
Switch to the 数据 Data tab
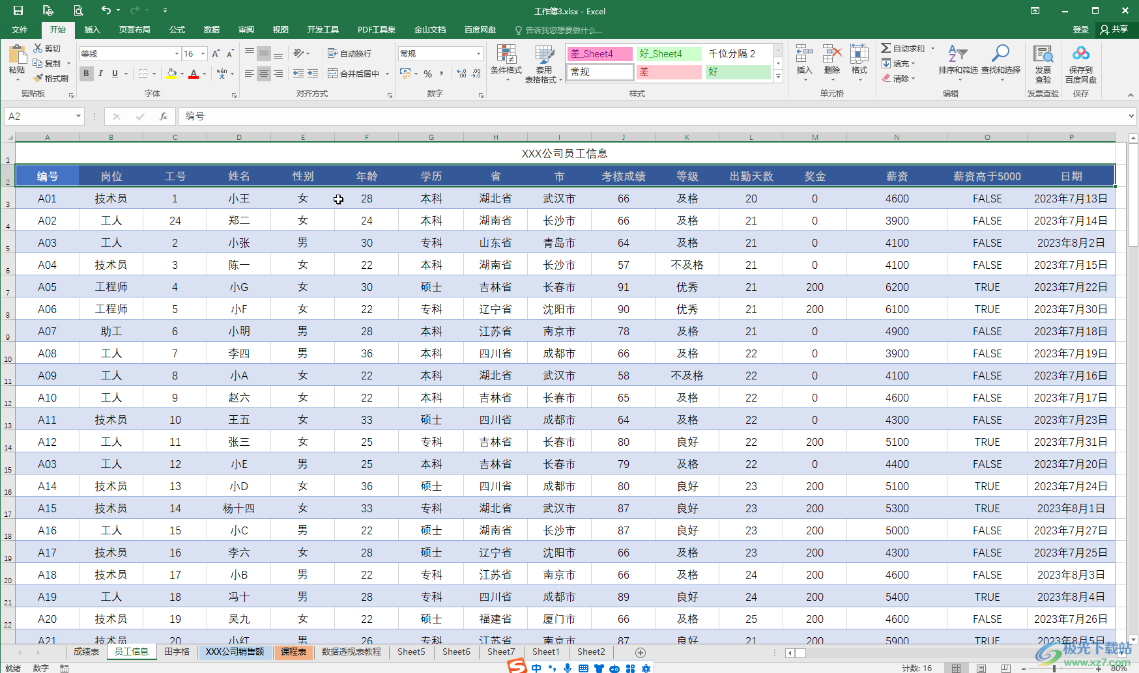[212, 29]
